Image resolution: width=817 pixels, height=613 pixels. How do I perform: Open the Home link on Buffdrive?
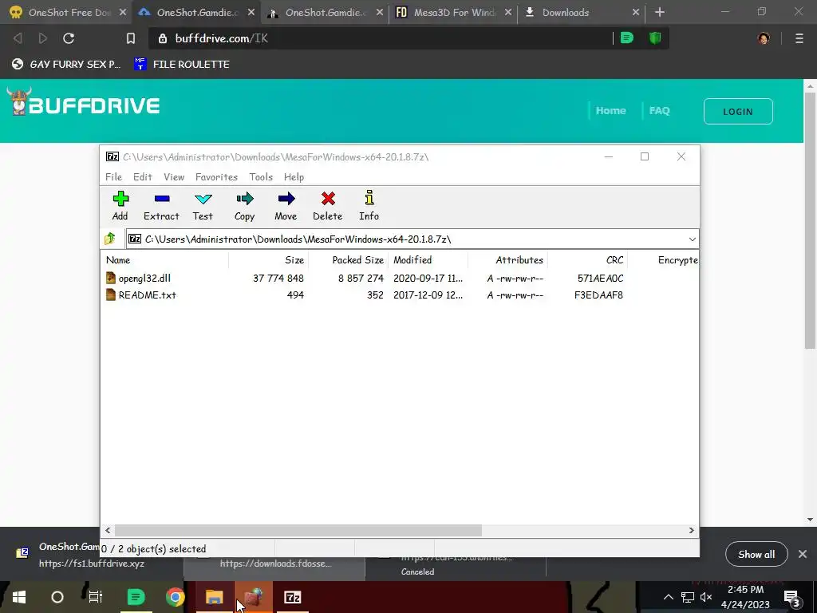[610, 110]
